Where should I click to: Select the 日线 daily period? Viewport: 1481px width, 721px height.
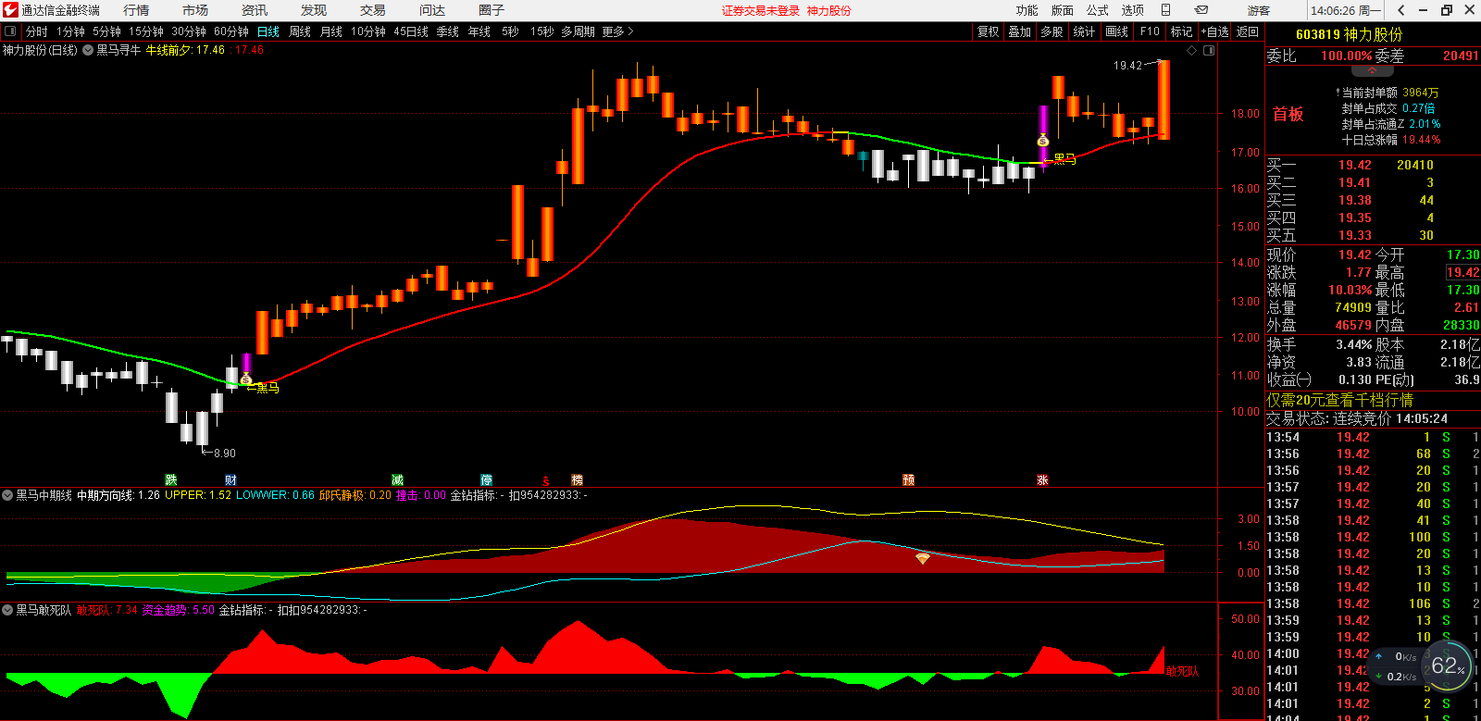click(x=268, y=31)
